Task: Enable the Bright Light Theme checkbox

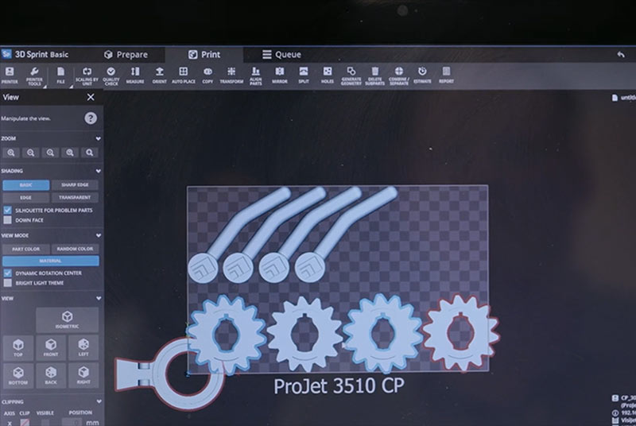Action: tap(7, 283)
